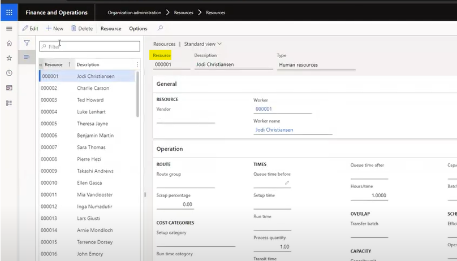Click the Queue time before field
The width and height of the screenshot is (457, 261).
(272, 183)
